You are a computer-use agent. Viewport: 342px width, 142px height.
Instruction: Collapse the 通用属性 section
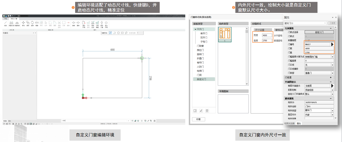330,99
